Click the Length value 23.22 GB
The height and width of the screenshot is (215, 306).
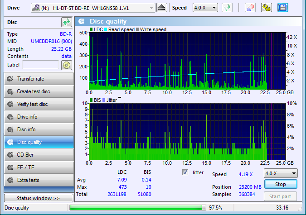point(61,49)
